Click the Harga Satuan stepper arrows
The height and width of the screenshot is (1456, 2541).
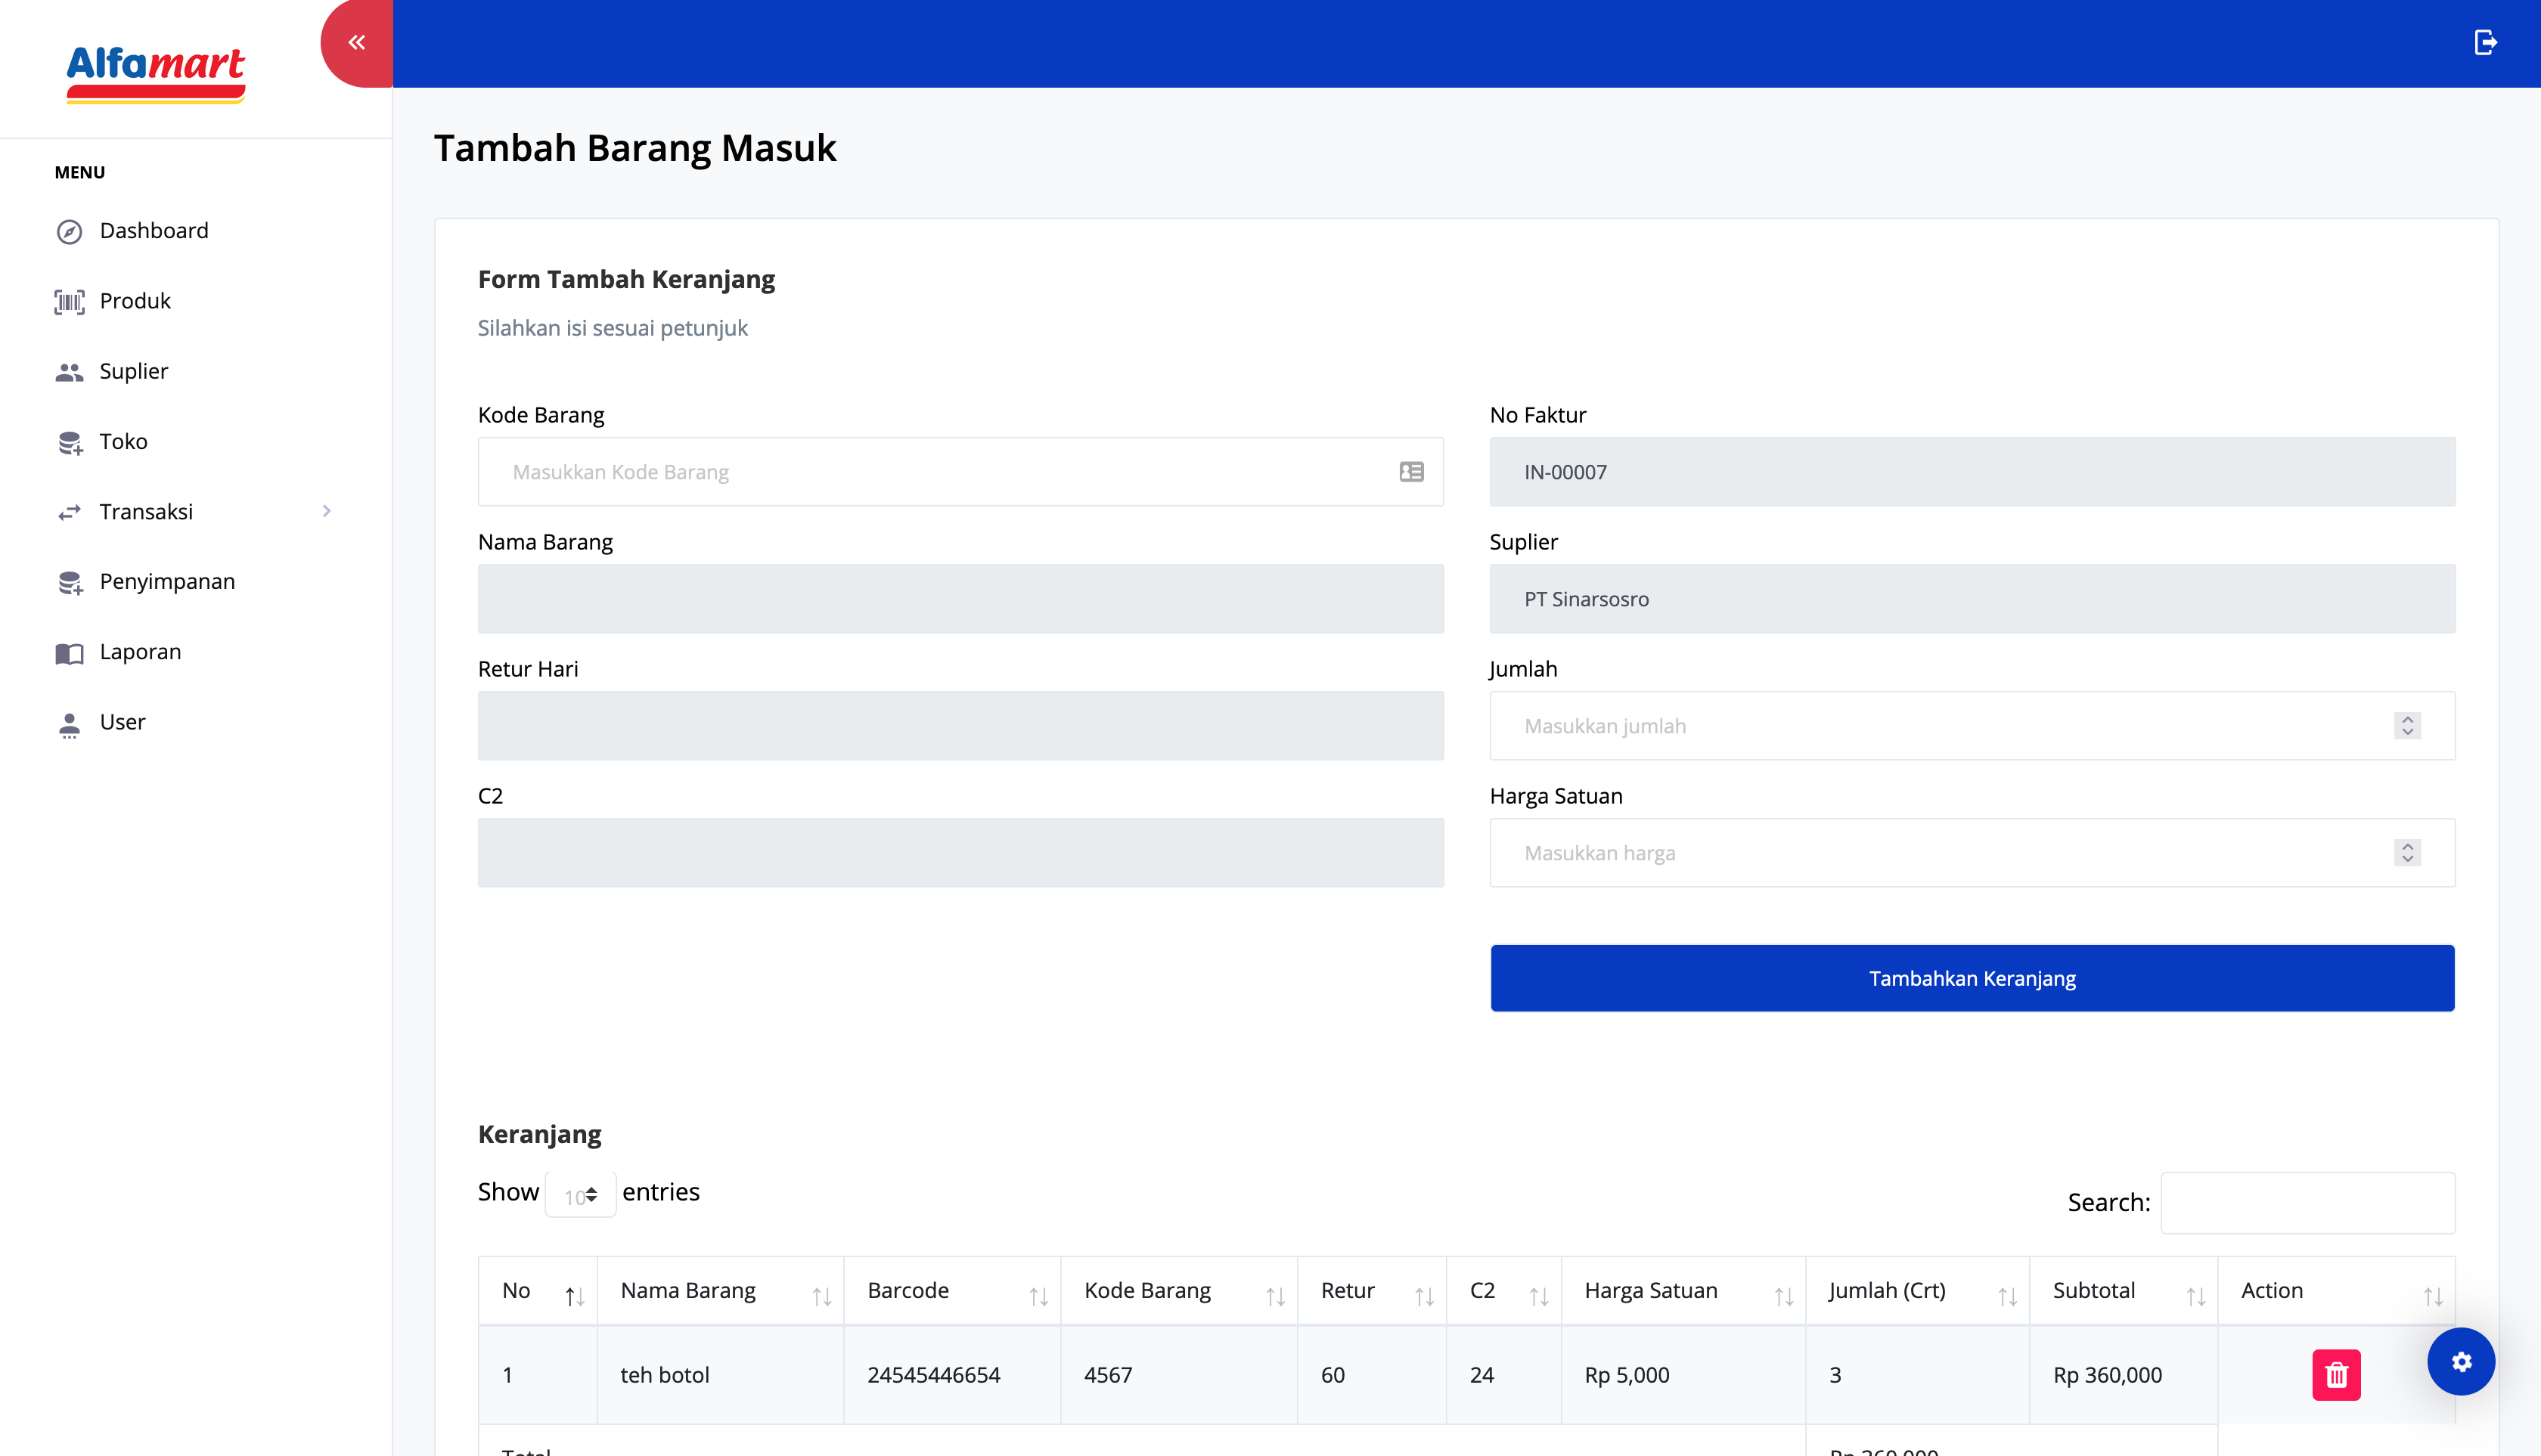2407,853
